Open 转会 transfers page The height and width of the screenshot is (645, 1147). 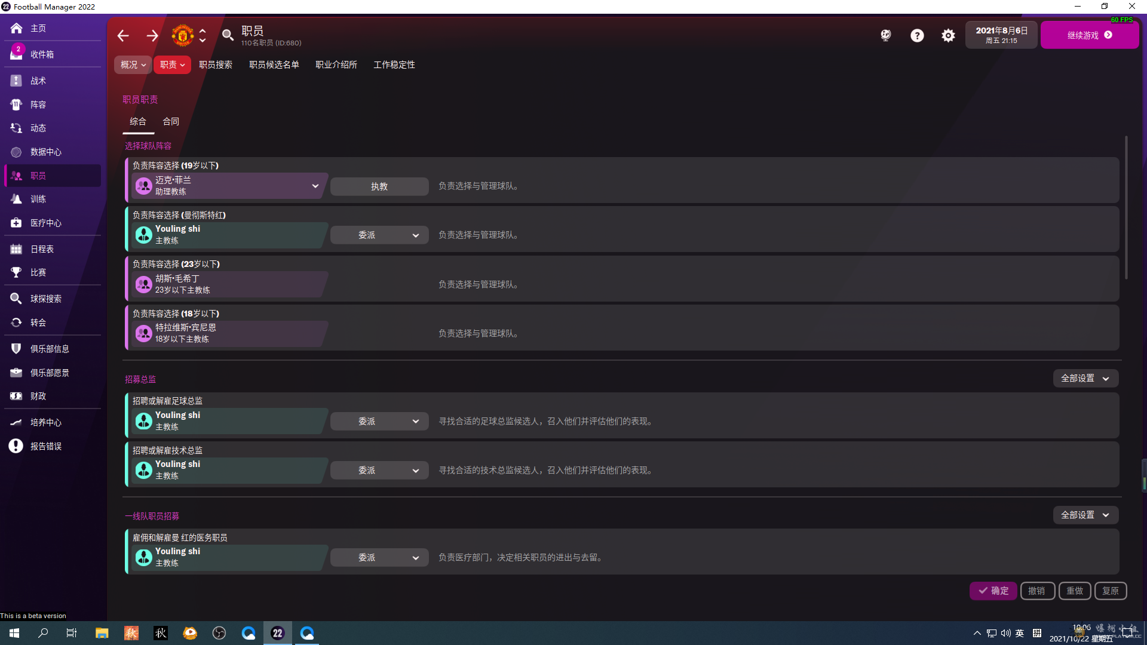coord(53,322)
